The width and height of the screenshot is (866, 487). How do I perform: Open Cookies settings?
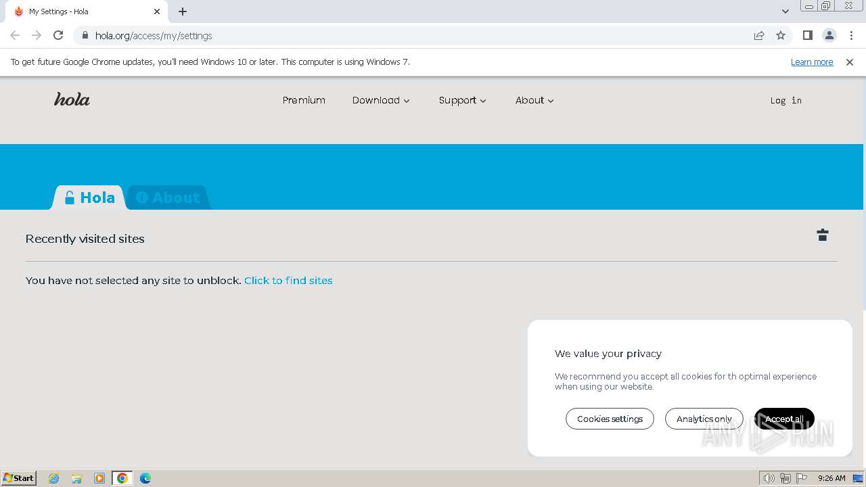click(x=610, y=419)
